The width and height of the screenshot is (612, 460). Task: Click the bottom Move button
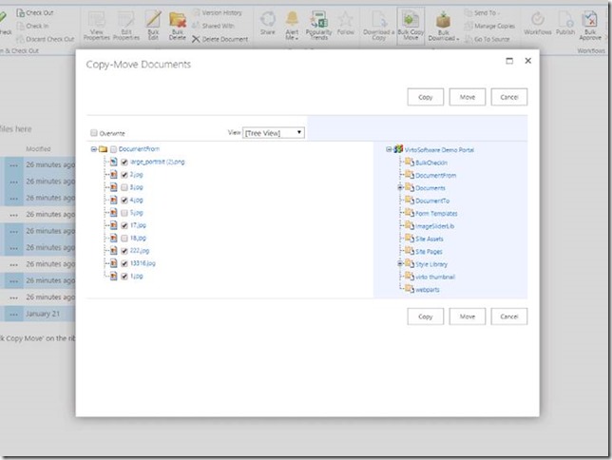click(x=468, y=316)
